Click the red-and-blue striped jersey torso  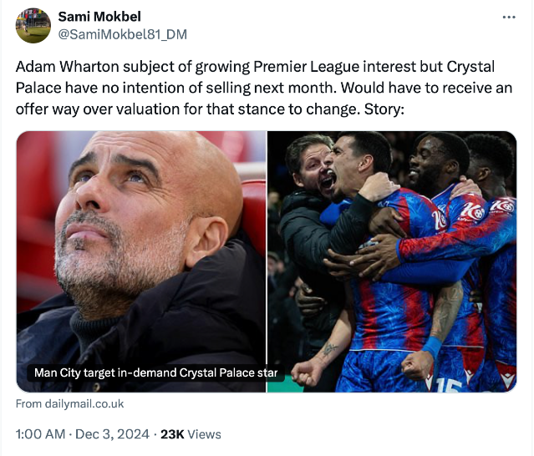point(383,309)
